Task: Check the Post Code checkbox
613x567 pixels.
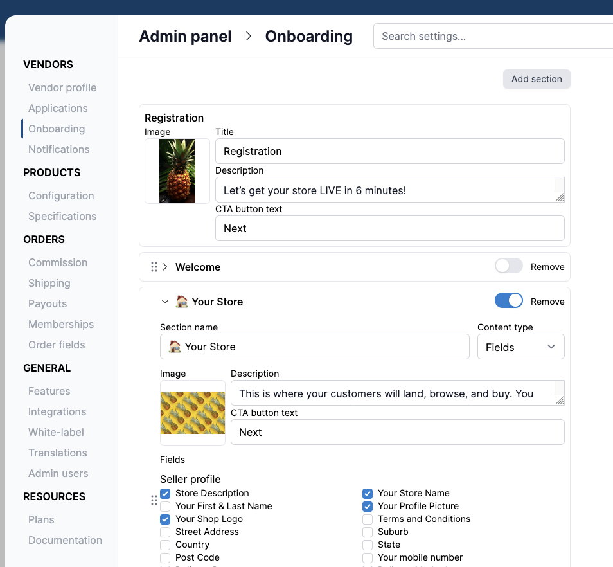Action: point(165,557)
